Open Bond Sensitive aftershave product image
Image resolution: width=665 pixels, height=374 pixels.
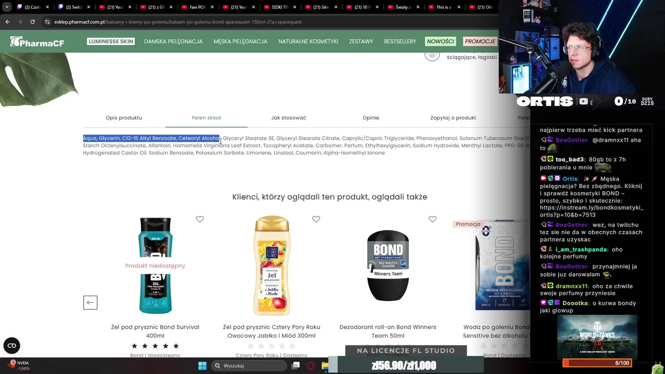coord(502,265)
